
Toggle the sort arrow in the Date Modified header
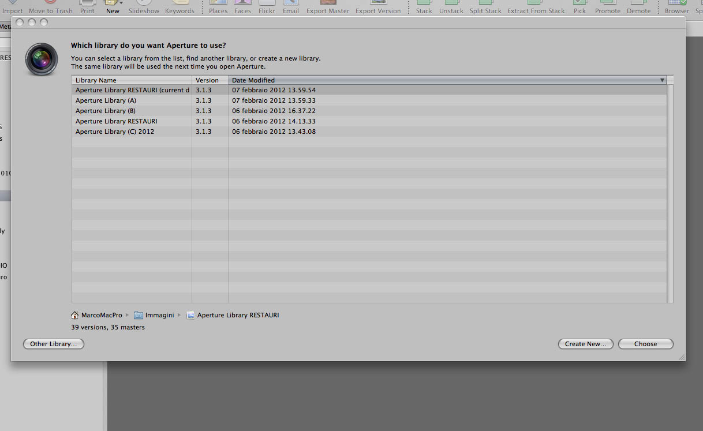click(662, 80)
